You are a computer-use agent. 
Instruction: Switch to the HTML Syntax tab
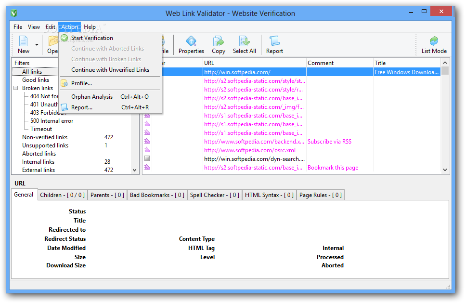[x=269, y=195]
